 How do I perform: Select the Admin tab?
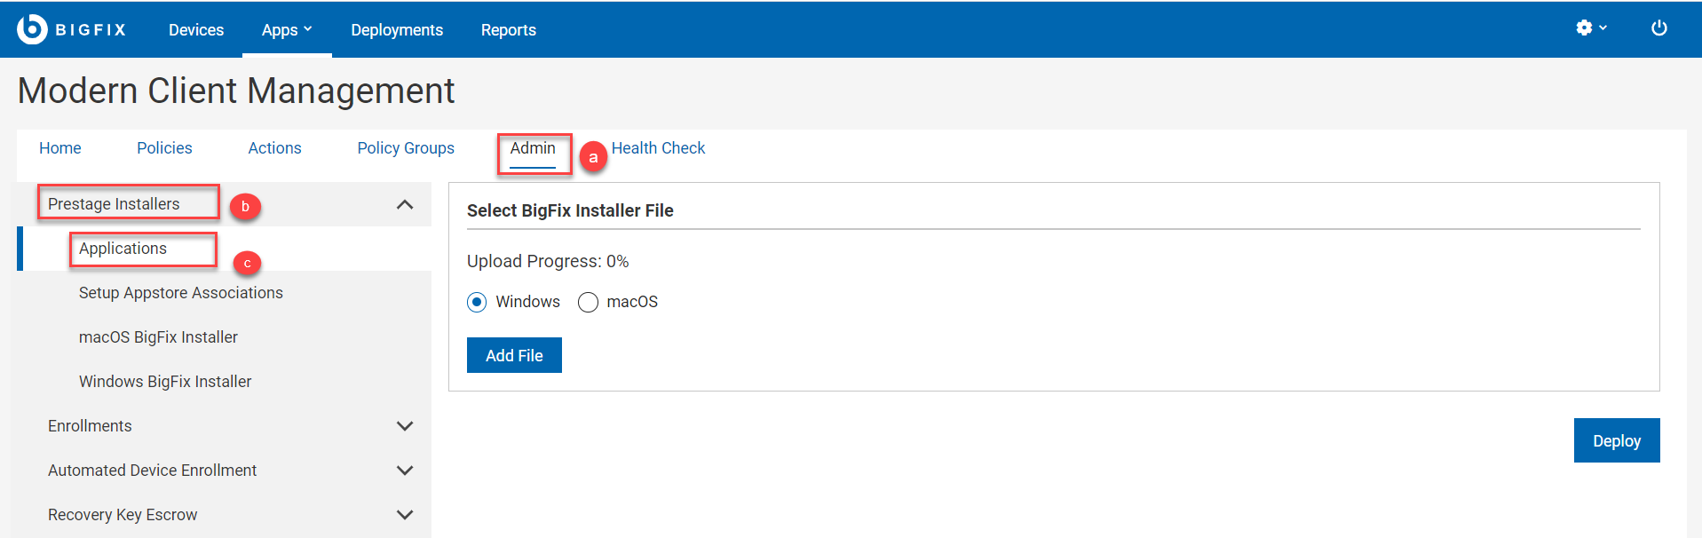[533, 148]
